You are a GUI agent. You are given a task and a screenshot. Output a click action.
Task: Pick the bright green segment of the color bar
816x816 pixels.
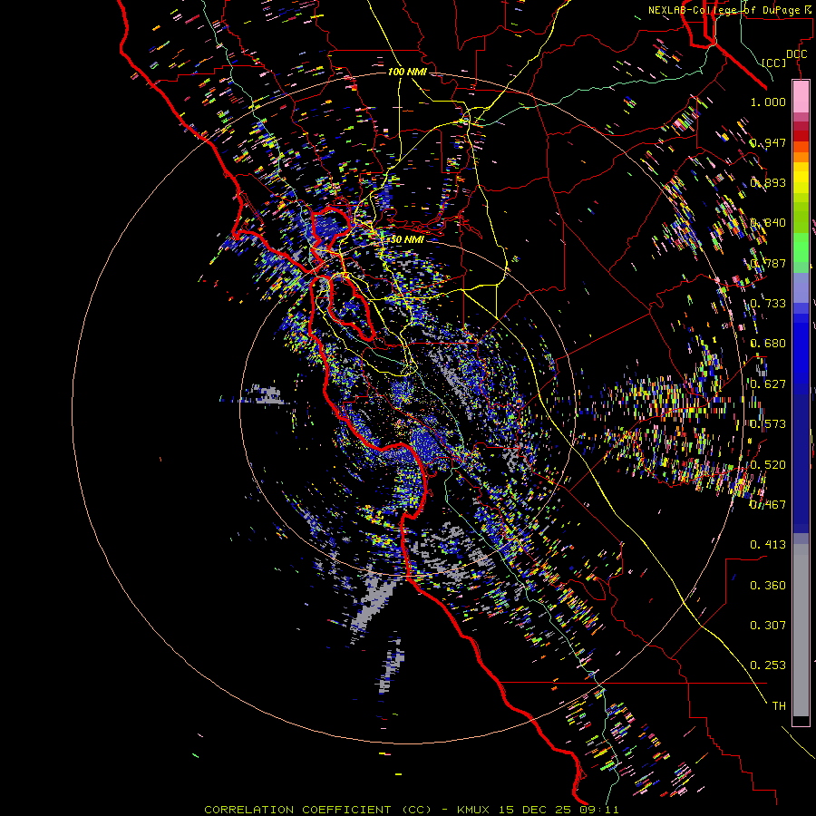coord(801,248)
